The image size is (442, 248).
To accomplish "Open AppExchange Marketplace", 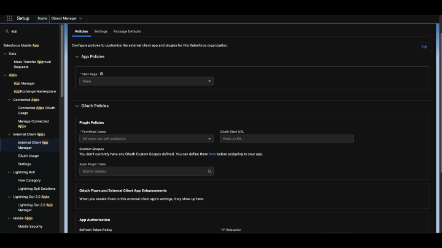I will click(34, 91).
